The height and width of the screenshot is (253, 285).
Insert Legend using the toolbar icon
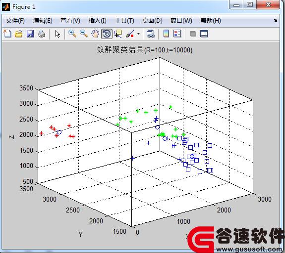177,34
